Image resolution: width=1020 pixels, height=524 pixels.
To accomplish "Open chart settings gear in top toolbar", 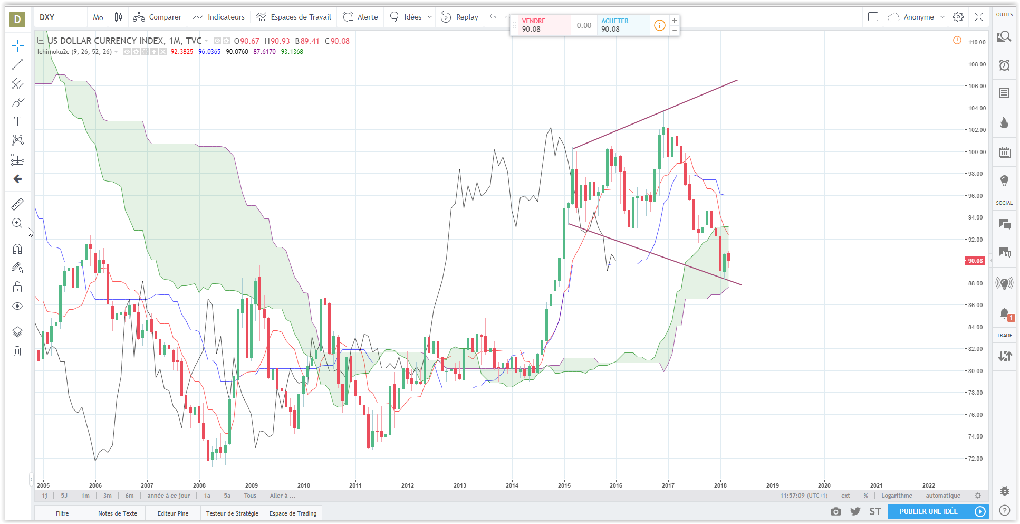I will [x=958, y=17].
